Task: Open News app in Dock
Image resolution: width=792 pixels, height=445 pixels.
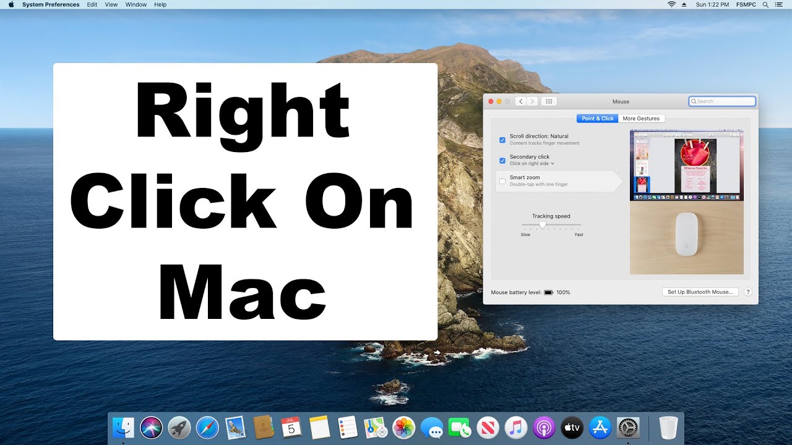Action: point(488,427)
